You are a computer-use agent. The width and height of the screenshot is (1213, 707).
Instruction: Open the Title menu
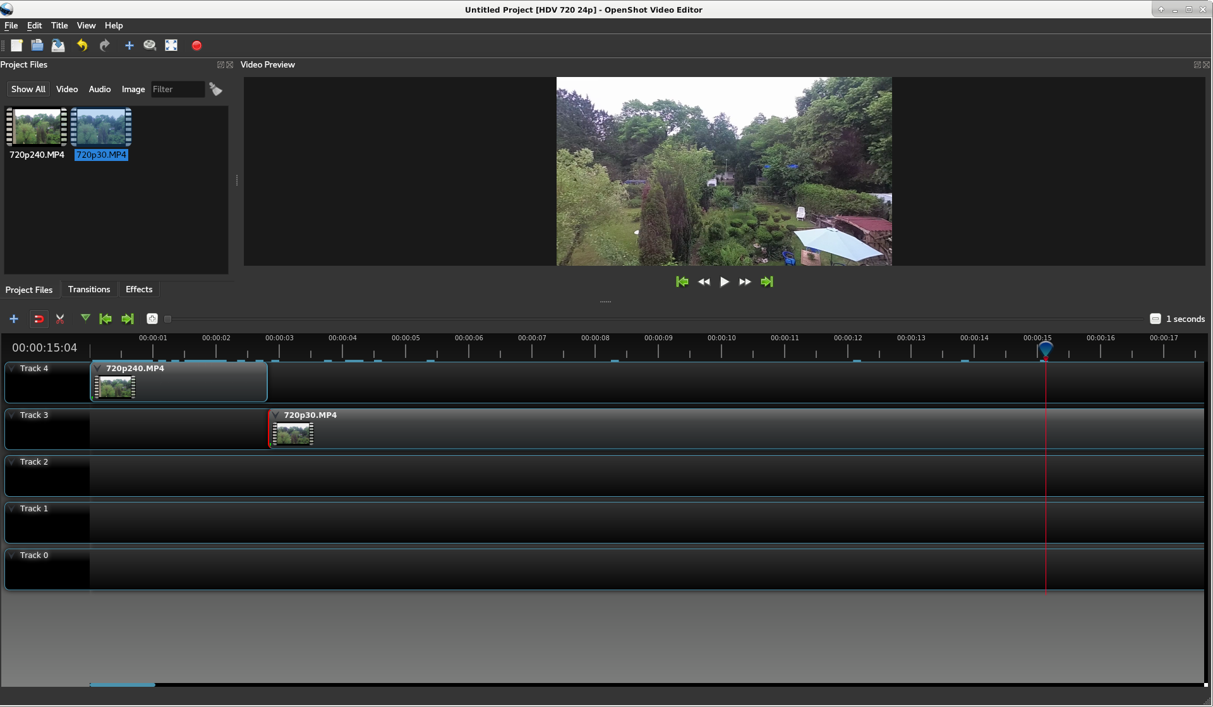point(59,25)
